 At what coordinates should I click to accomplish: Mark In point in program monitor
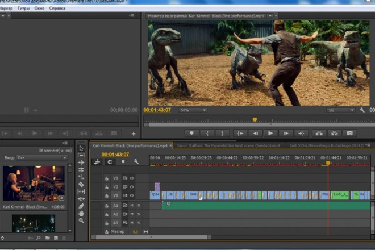[207, 134]
